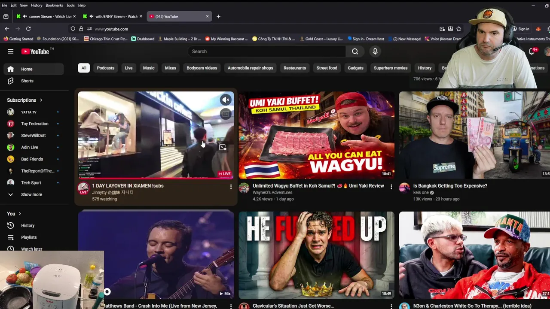
Task: Open a new browser tab
Action: [x=218, y=16]
